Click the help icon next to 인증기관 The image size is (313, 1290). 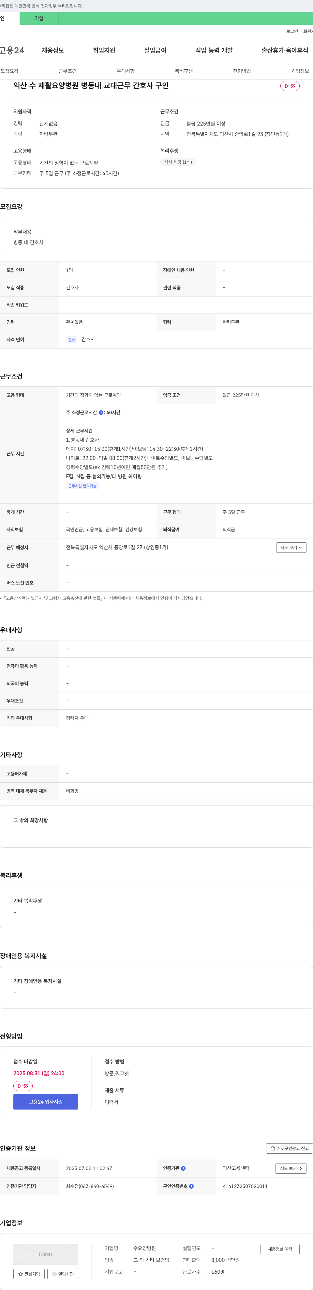(x=183, y=1168)
